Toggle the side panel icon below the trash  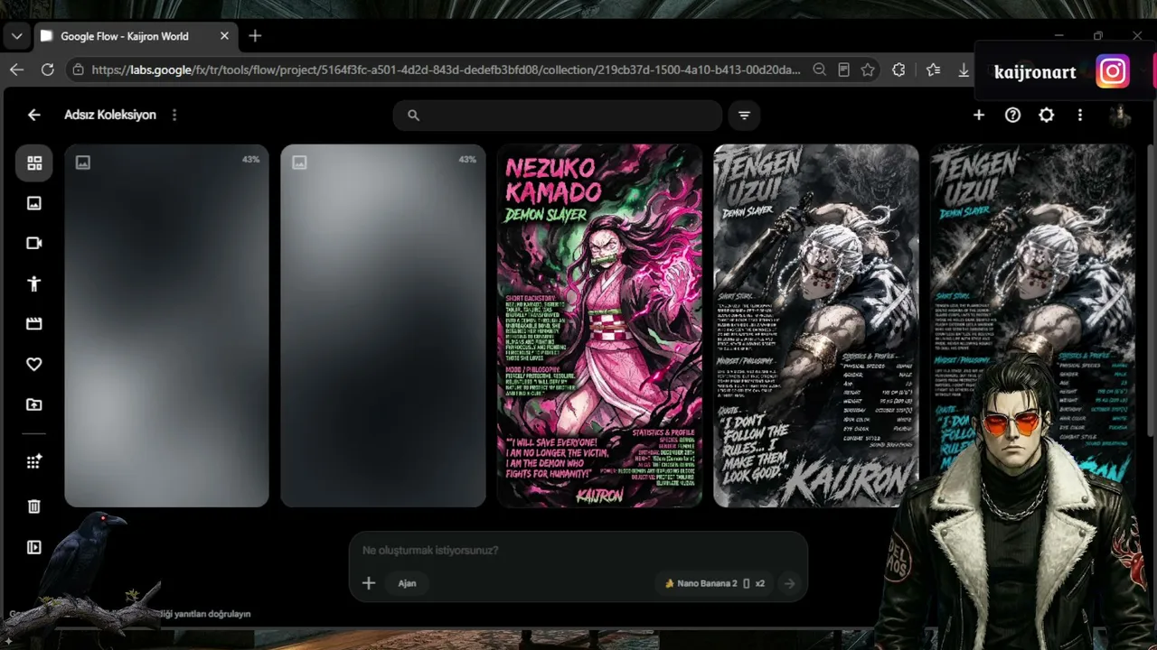pos(34,547)
